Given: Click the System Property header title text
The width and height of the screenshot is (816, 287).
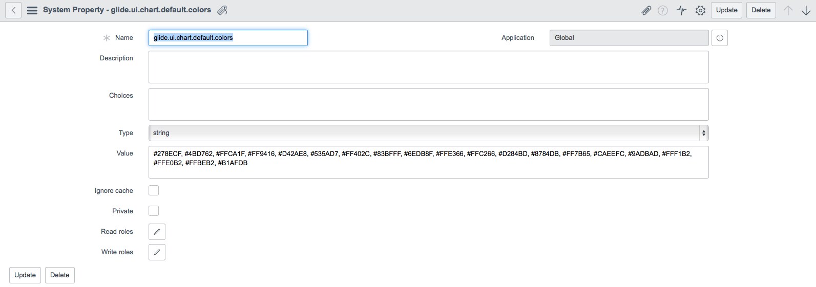Looking at the screenshot, I should 127,10.
